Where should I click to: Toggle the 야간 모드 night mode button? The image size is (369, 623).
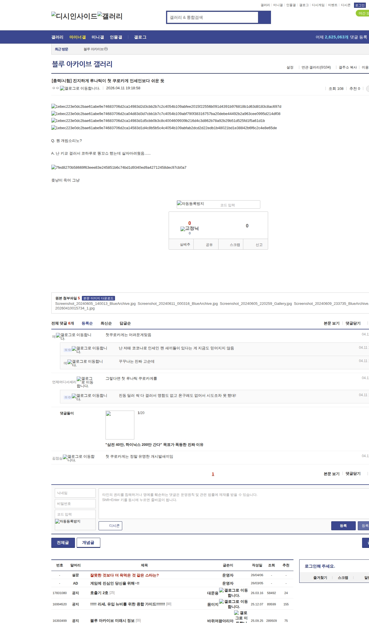pos(363,13)
